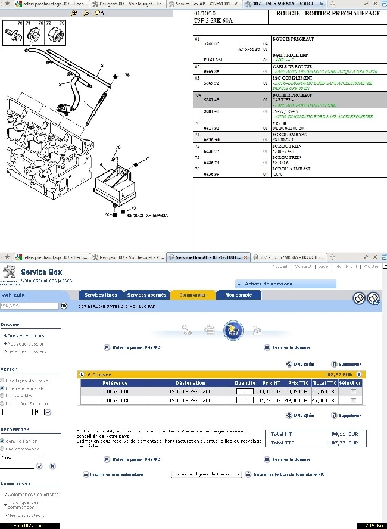The width and height of the screenshot is (387, 529).
Task: Click the first round icon at right of tab bar
Action: [x=359, y=298]
